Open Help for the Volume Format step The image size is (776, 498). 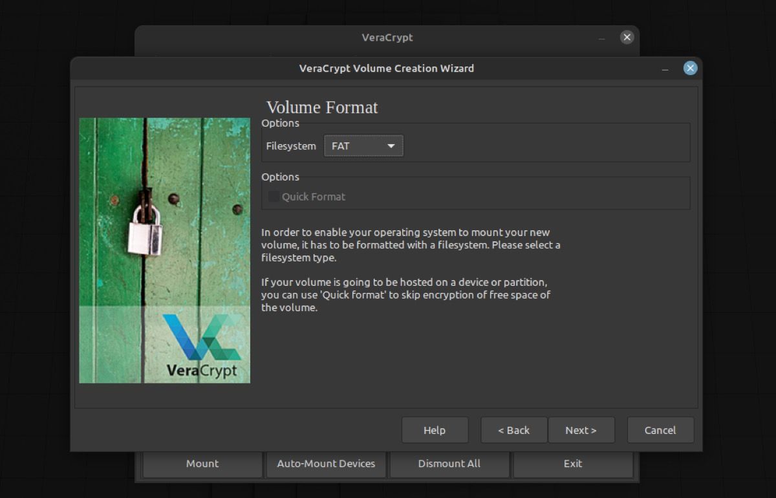click(x=435, y=429)
